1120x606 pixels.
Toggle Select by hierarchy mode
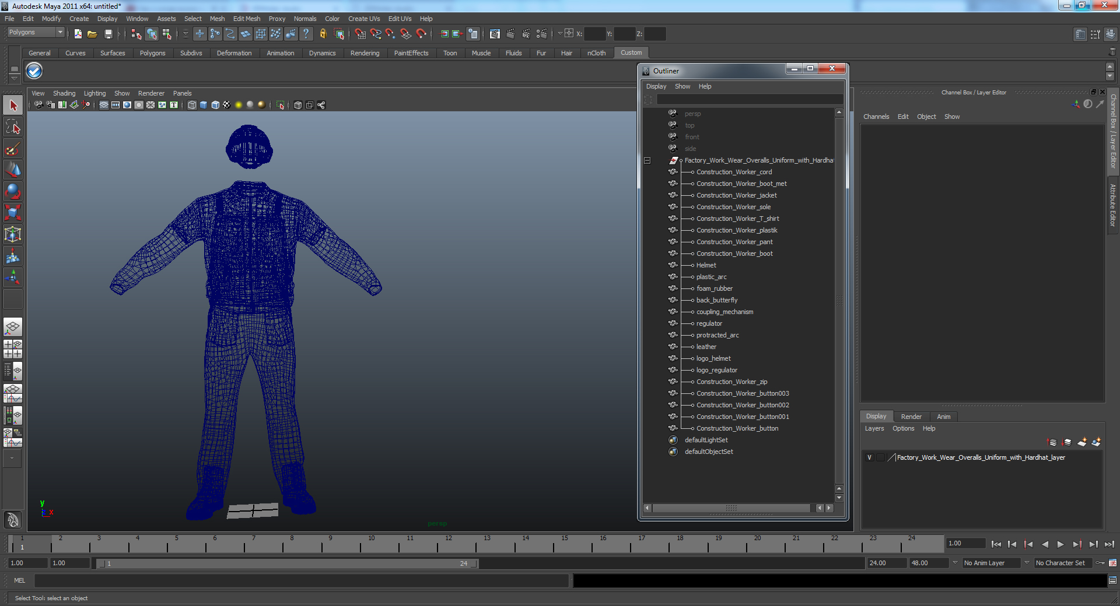click(x=136, y=34)
